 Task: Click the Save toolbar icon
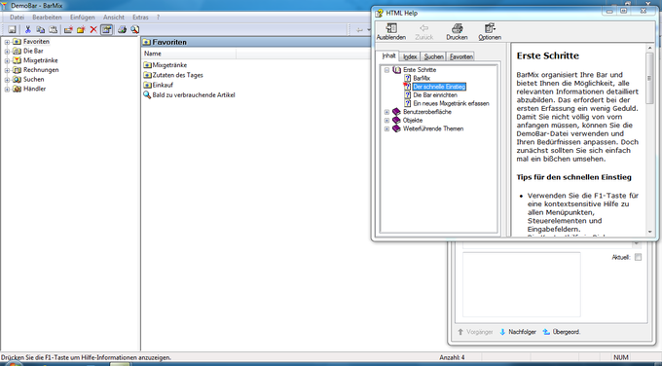[12, 29]
